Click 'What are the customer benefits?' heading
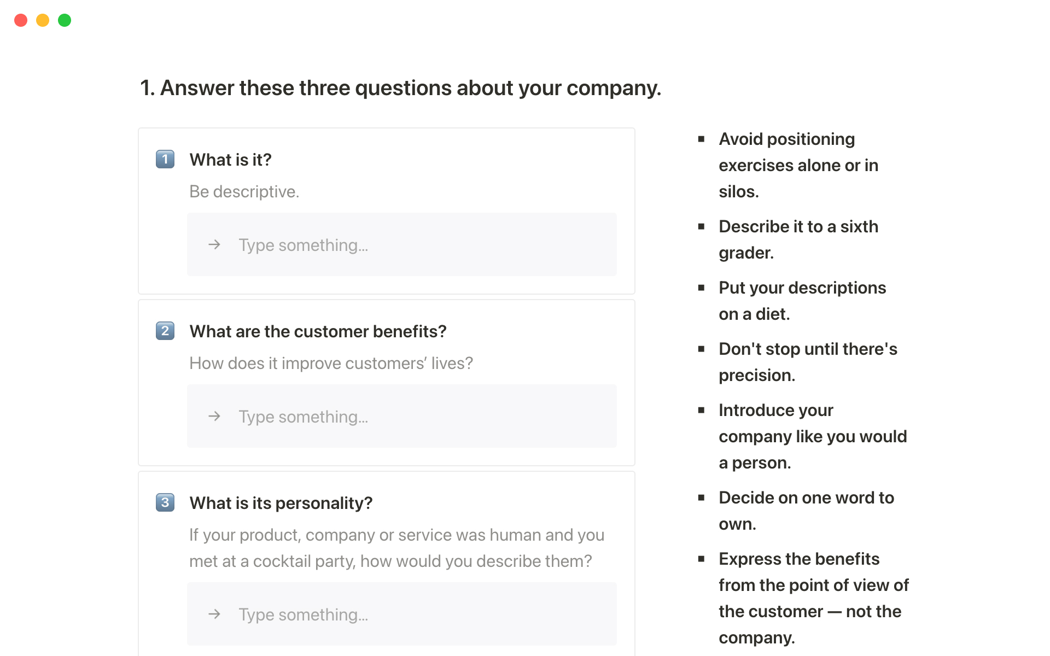The height and width of the screenshot is (656, 1050). point(318,331)
